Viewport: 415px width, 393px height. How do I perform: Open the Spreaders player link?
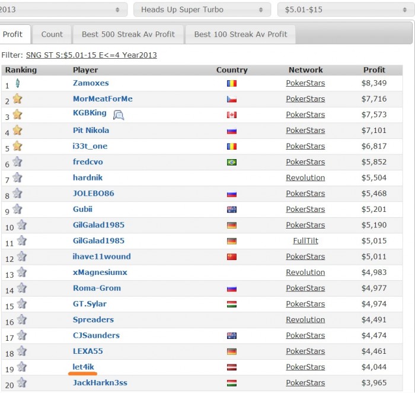click(93, 319)
